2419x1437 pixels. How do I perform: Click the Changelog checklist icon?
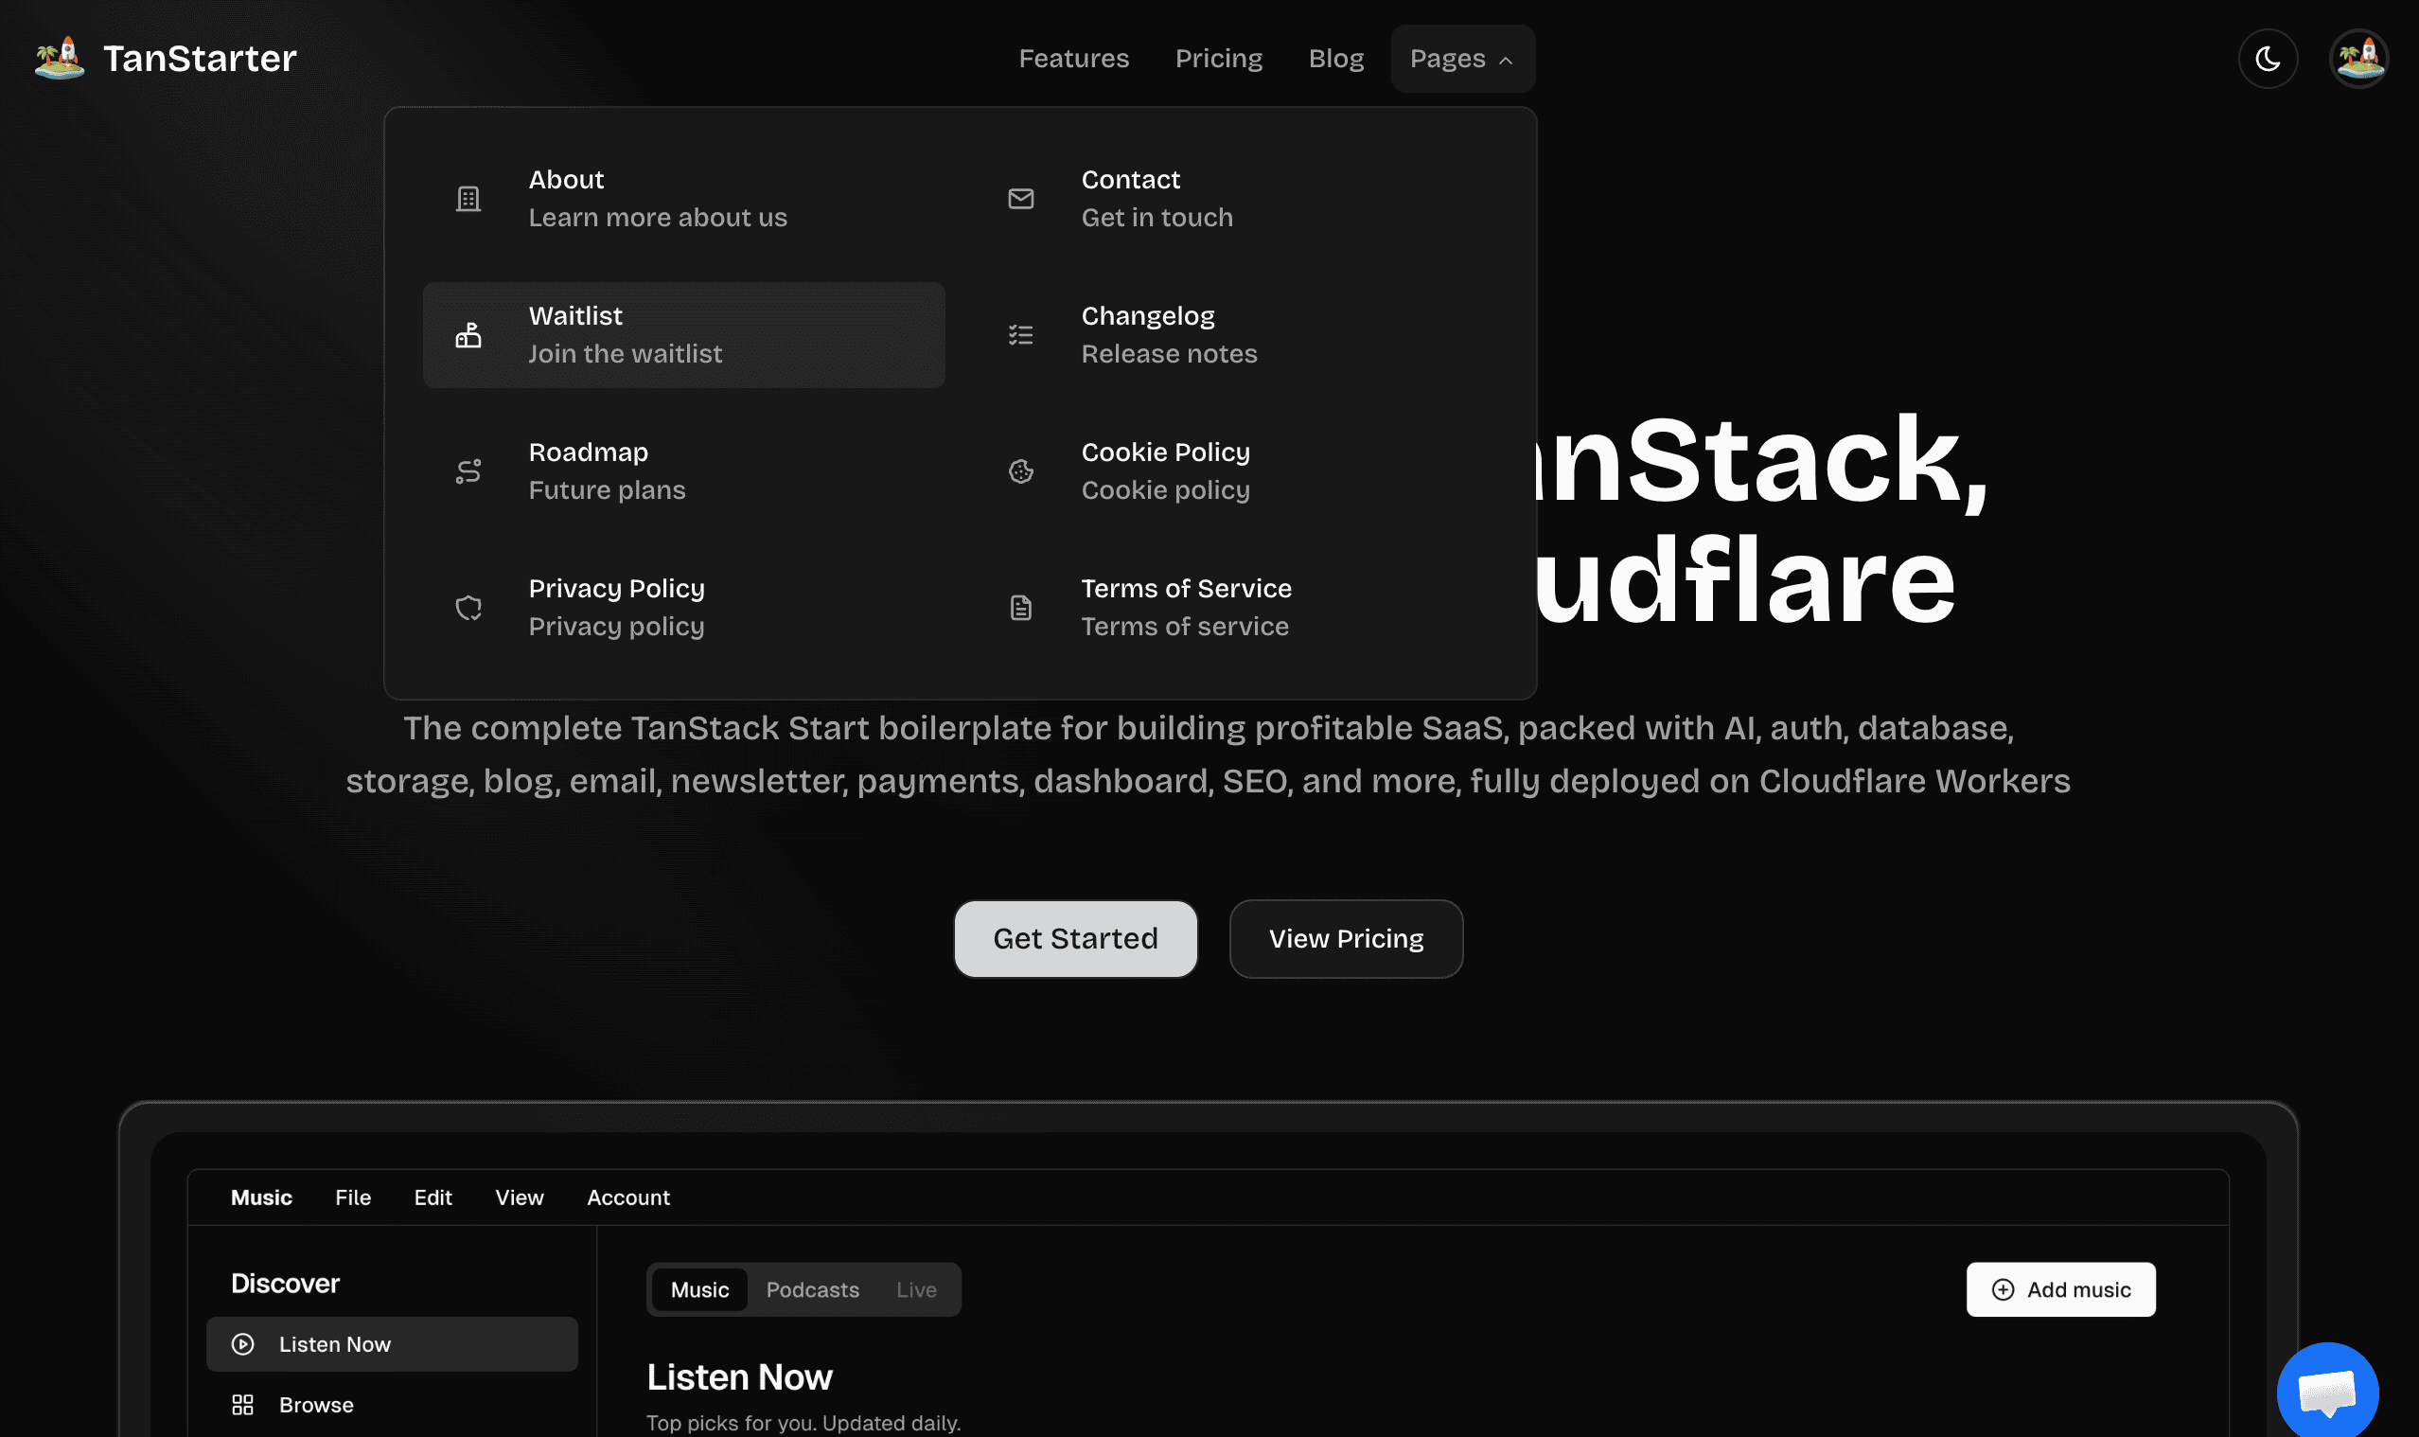pos(1021,335)
